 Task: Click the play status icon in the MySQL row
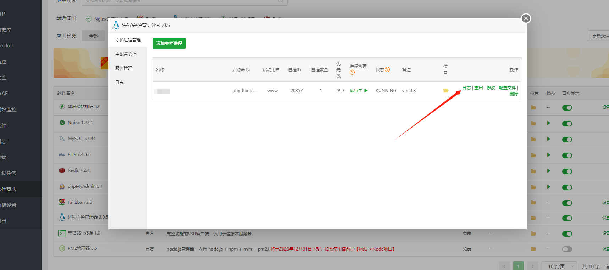(549, 139)
